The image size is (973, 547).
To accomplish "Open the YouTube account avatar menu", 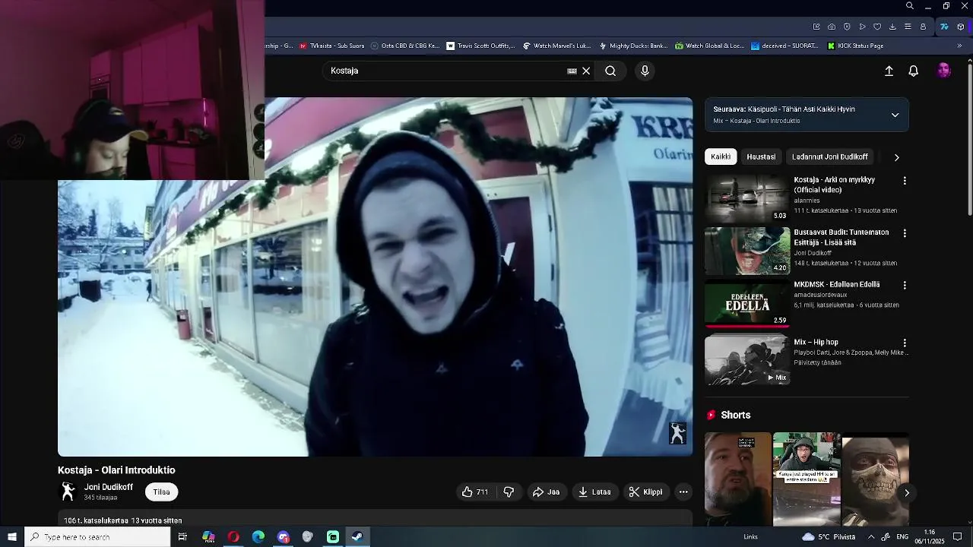I will coord(944,71).
